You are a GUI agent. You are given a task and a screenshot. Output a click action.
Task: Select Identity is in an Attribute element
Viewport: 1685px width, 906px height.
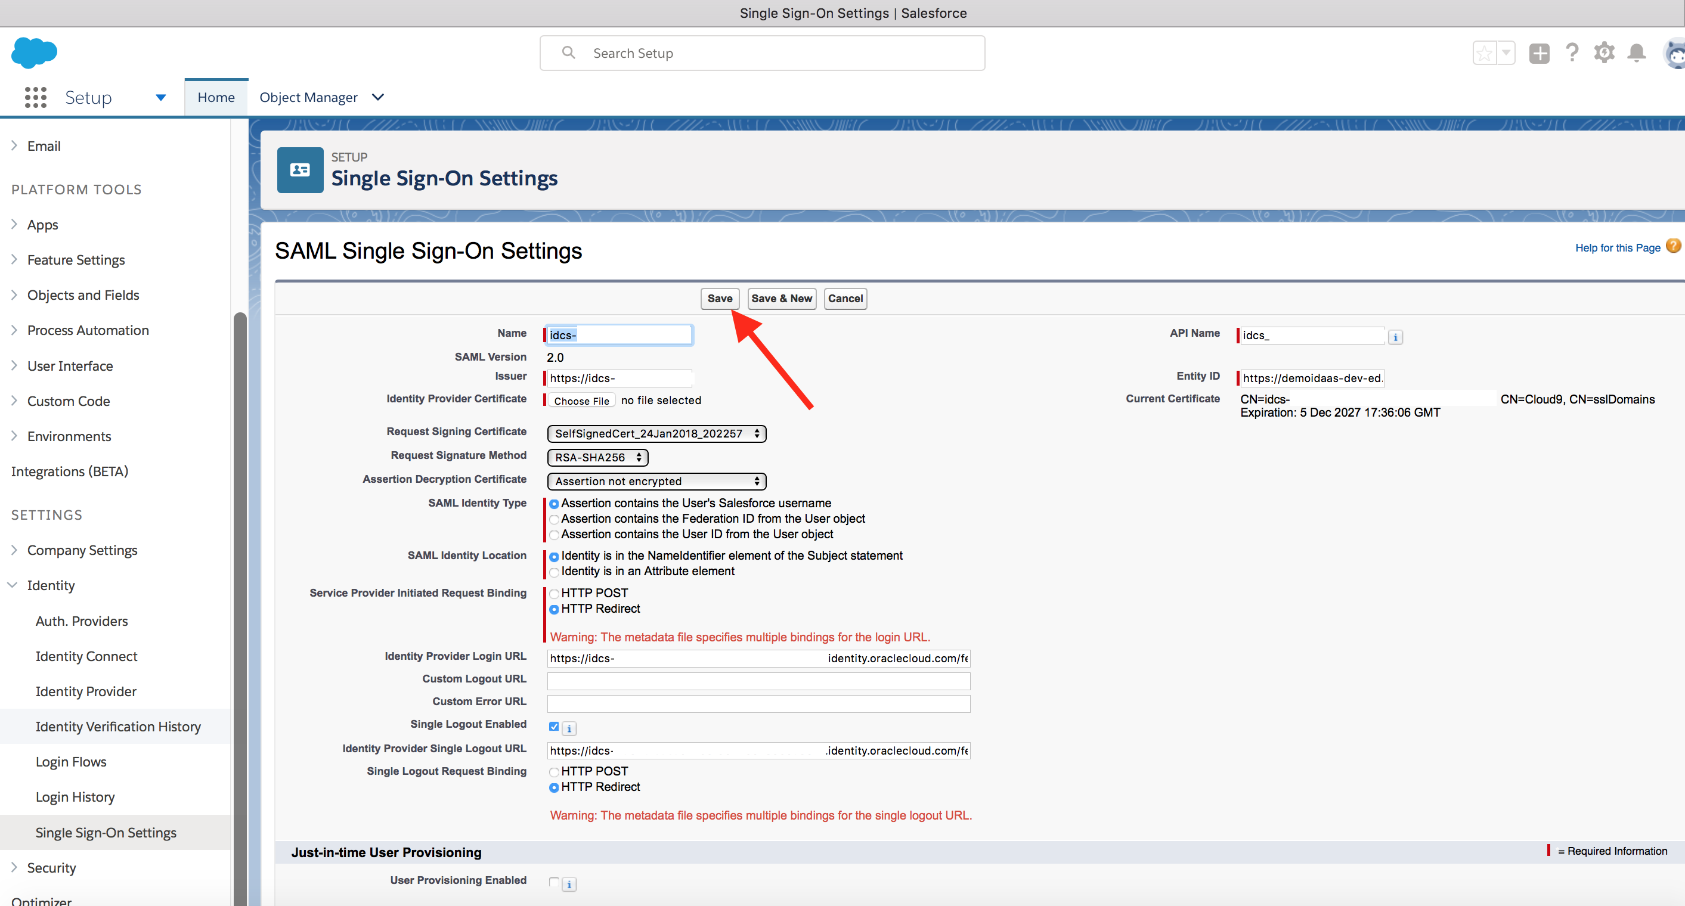point(554,573)
